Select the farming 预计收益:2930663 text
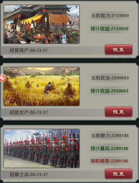 (109, 91)
